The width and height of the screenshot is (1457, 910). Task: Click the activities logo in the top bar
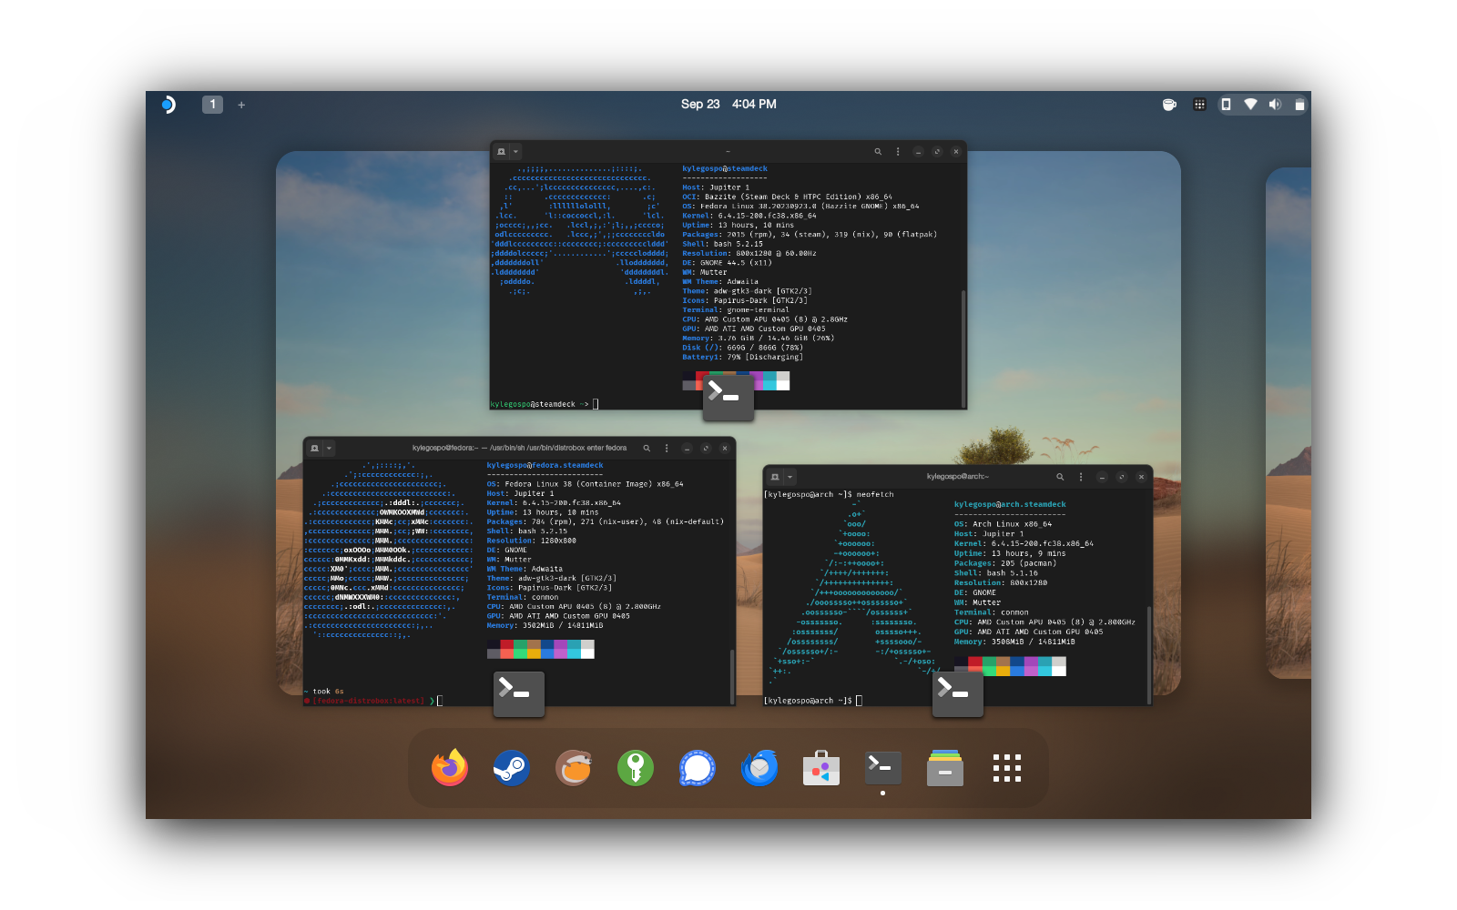(168, 105)
